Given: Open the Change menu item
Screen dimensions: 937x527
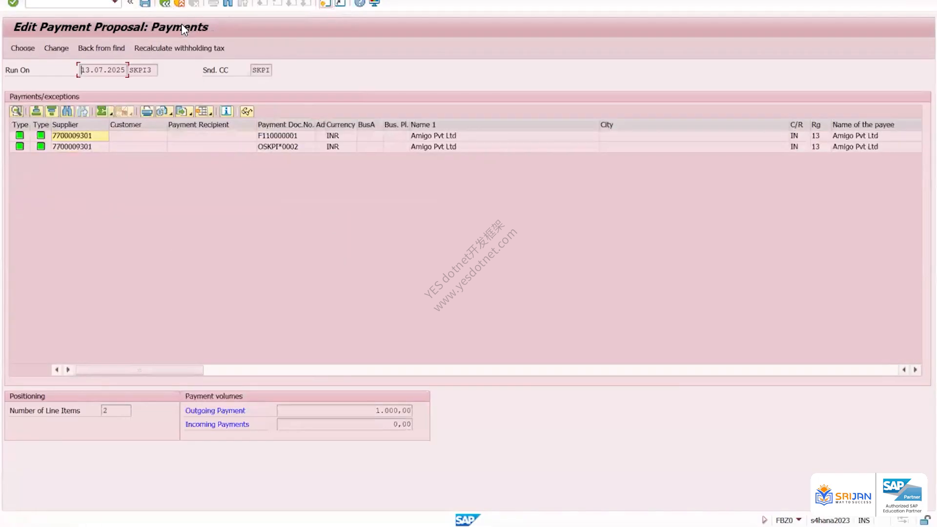Looking at the screenshot, I should coord(56,48).
